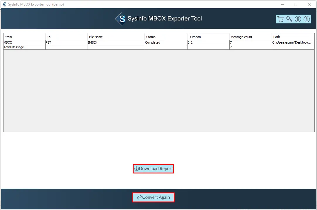The height and width of the screenshot is (210, 317).
Task: Select the To column header
Action: (x=67, y=37)
